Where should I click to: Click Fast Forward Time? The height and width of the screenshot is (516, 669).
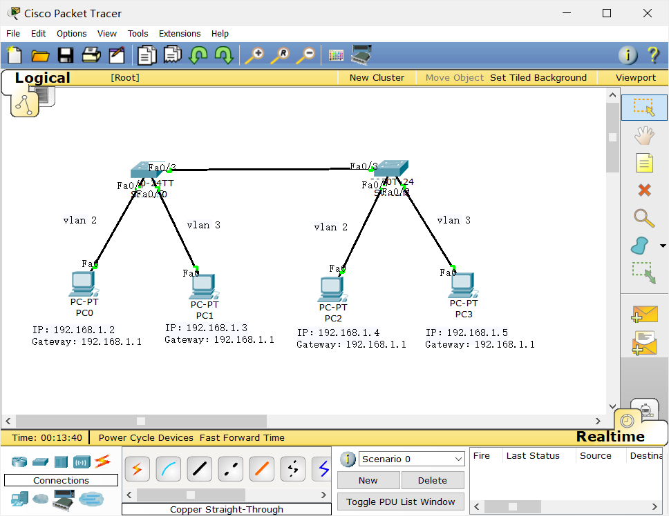click(242, 437)
